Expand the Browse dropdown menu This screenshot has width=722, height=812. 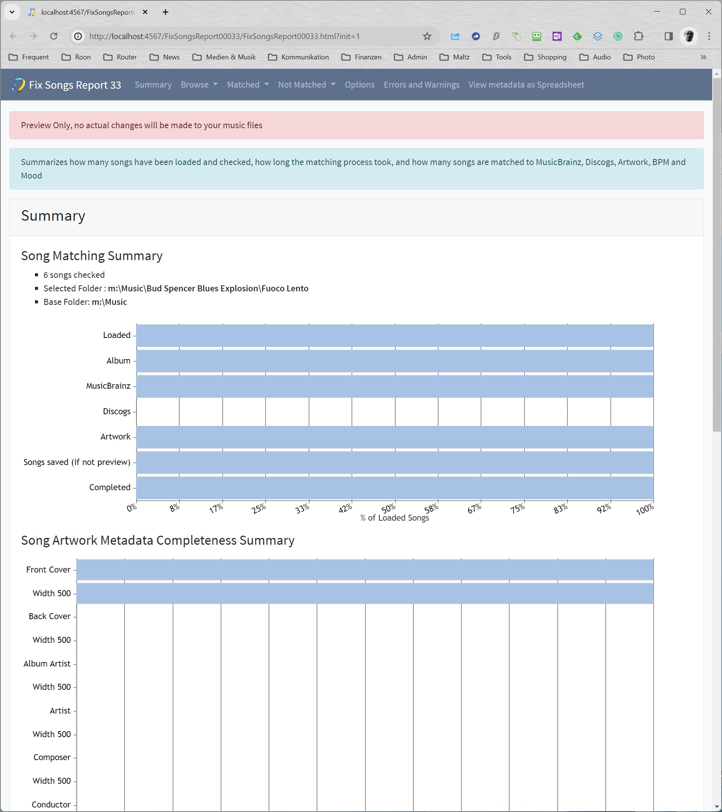199,85
